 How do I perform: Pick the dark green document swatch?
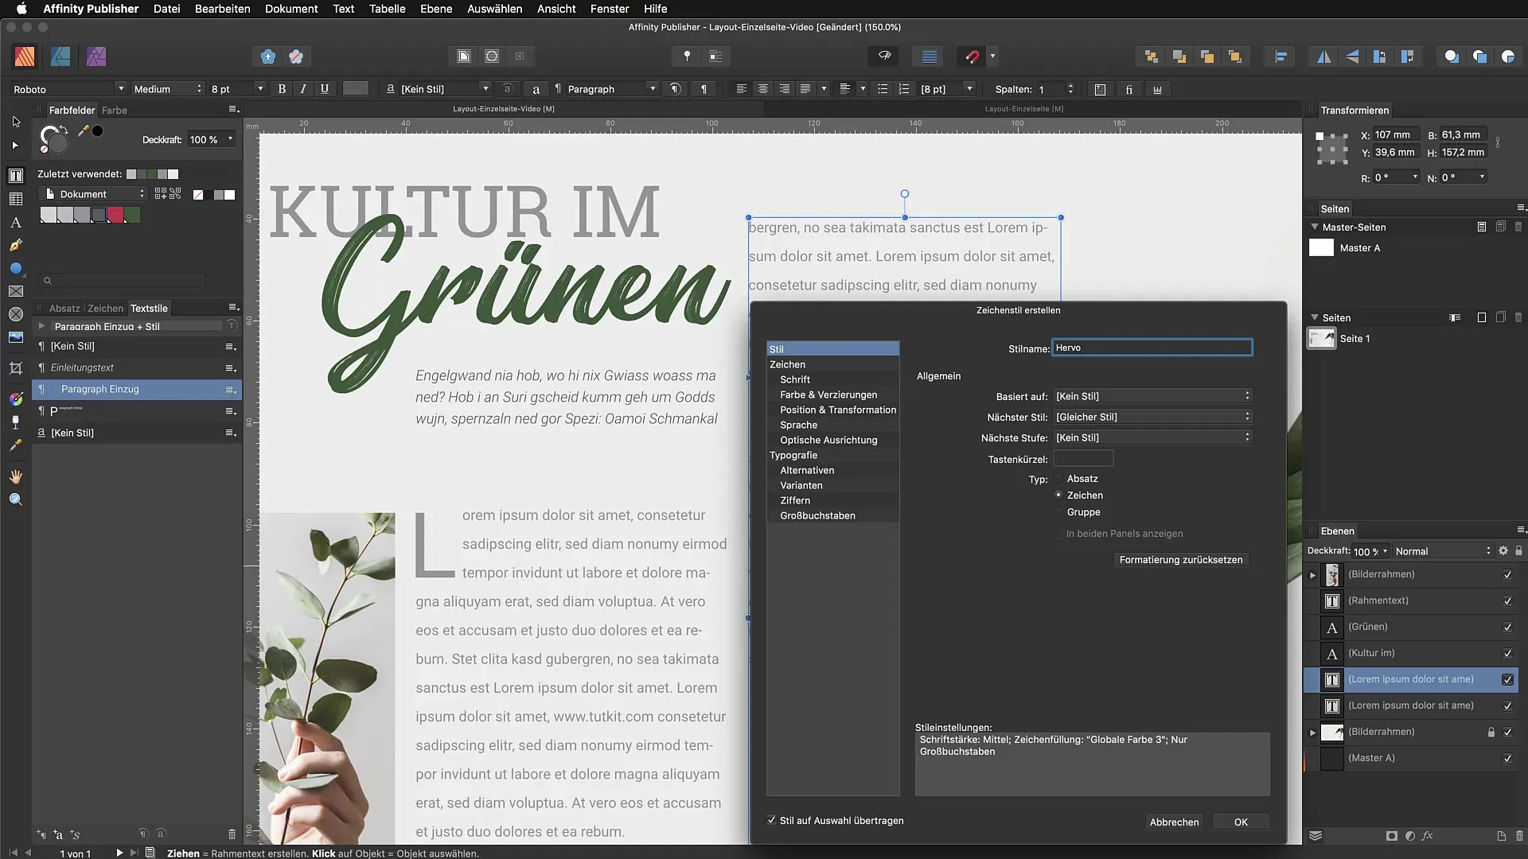click(132, 215)
